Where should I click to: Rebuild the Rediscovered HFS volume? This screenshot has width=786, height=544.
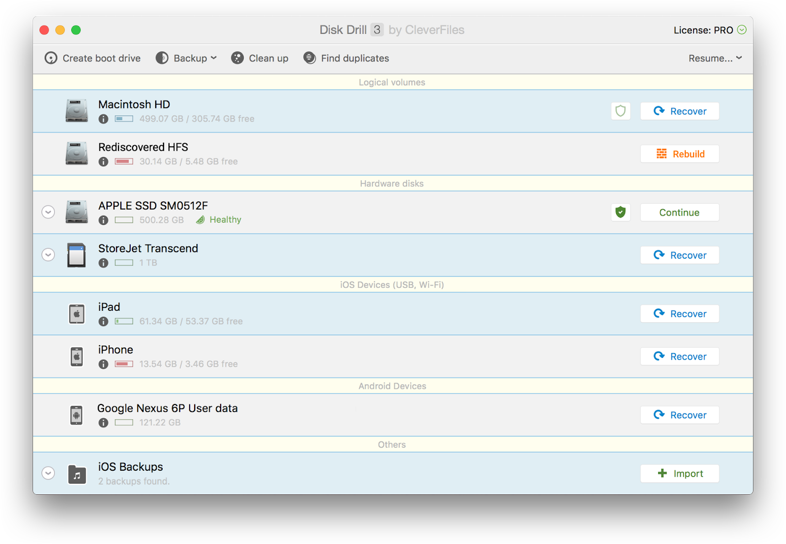click(x=679, y=154)
